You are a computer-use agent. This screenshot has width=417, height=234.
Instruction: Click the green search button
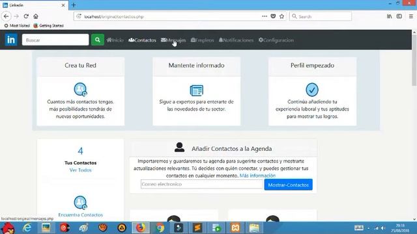tap(98, 40)
